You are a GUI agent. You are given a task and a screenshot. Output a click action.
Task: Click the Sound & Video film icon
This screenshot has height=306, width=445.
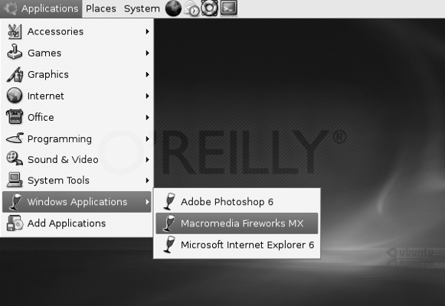(15, 158)
